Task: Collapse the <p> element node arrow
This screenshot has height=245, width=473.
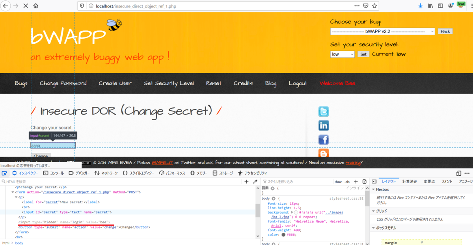Action: (17, 197)
